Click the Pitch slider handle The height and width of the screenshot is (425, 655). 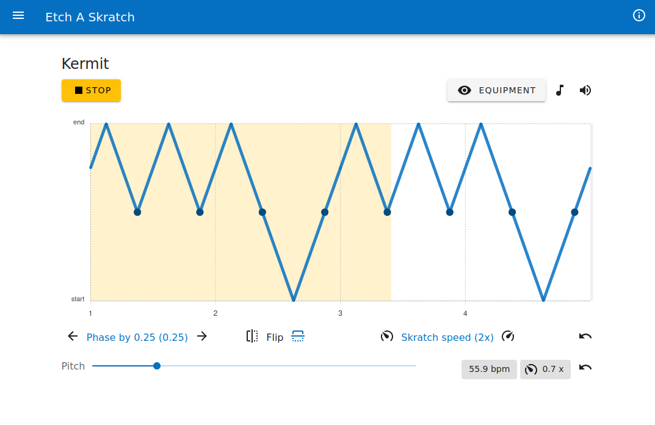(157, 366)
